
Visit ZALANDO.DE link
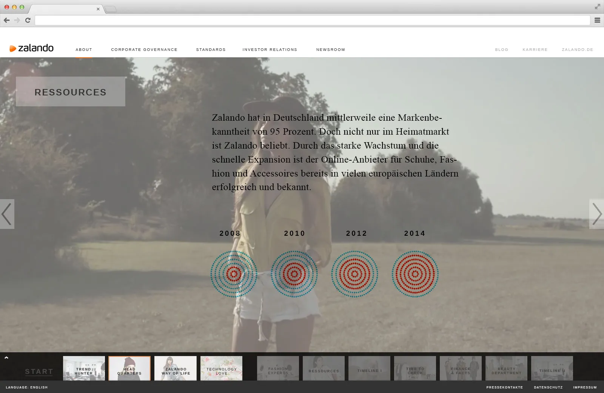tap(578, 49)
